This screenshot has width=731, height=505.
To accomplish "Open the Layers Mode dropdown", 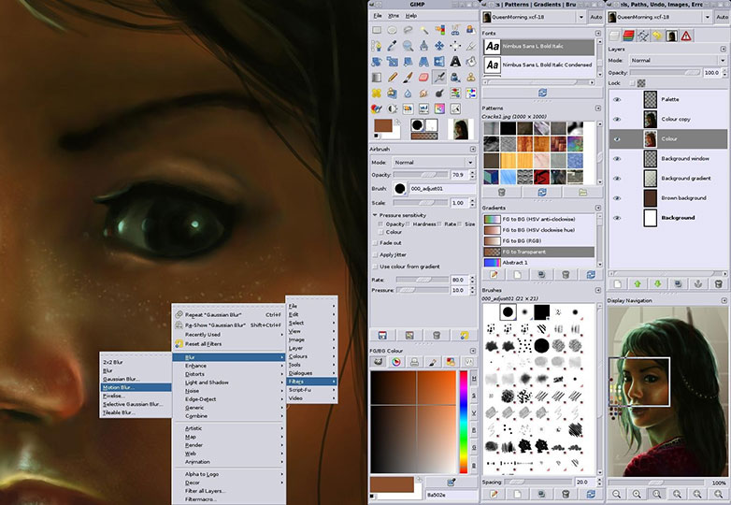I will (679, 60).
